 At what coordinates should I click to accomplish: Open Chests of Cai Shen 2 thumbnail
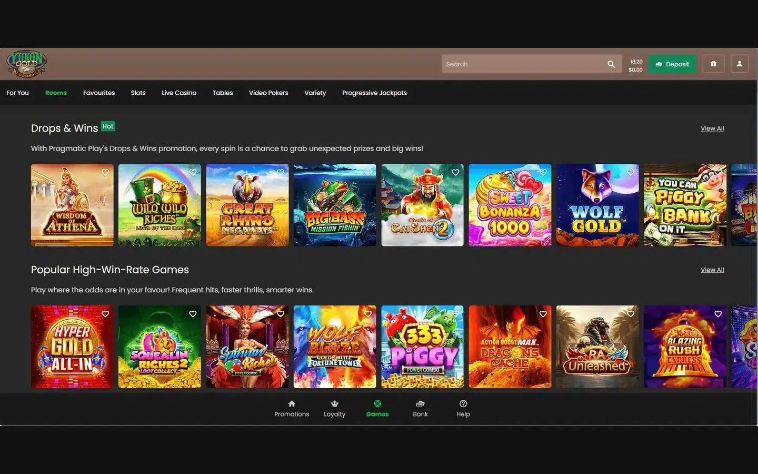click(422, 205)
